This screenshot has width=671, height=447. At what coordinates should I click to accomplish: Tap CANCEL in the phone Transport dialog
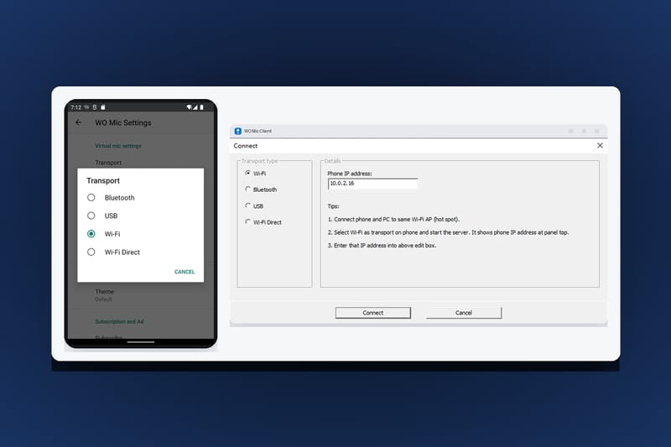point(185,272)
